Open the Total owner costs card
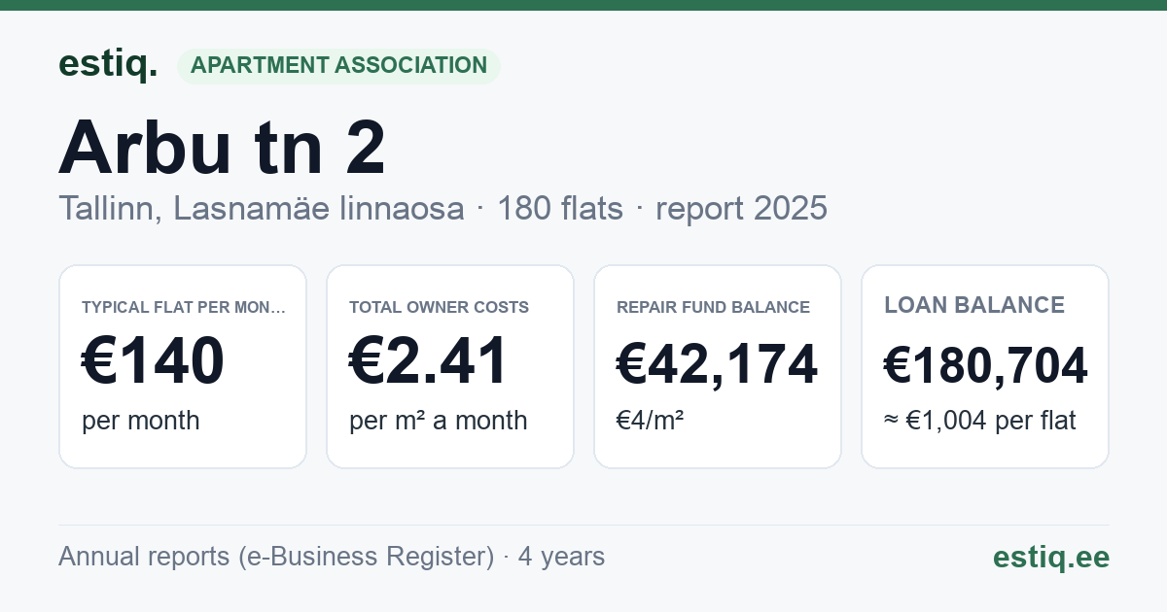The height and width of the screenshot is (612, 1167). click(x=450, y=366)
